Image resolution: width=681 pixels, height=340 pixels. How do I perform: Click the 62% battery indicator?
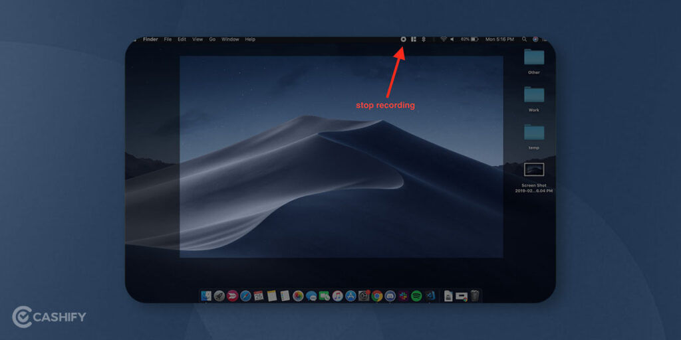[469, 39]
